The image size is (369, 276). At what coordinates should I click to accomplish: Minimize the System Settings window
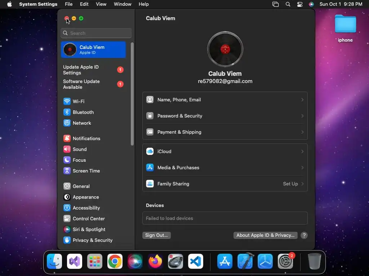74,18
